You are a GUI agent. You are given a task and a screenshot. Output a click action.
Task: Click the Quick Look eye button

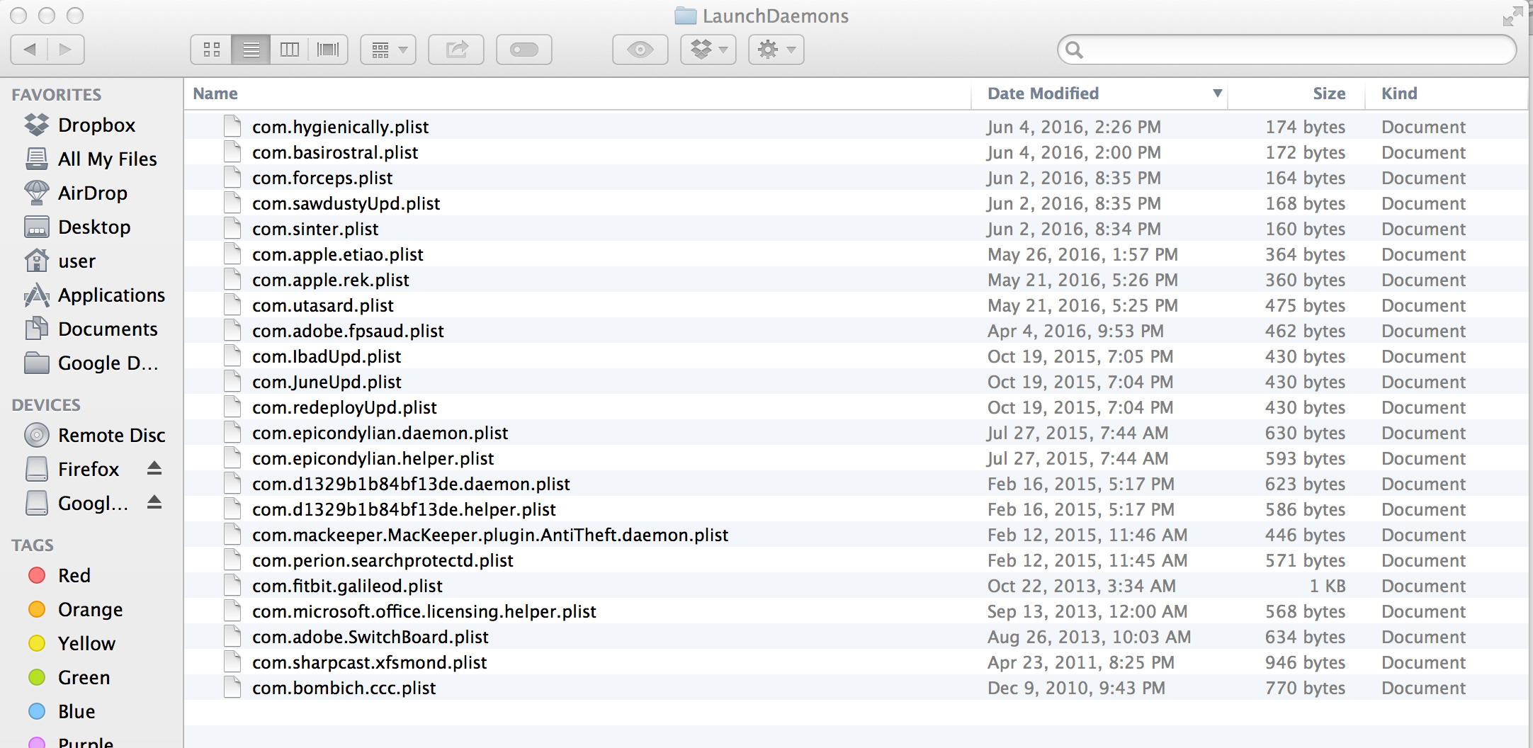click(640, 50)
